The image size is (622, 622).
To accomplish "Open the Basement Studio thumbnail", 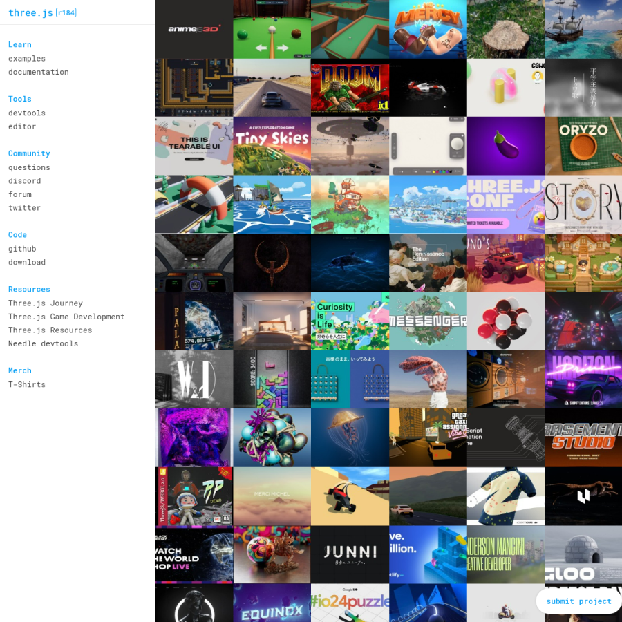I will tap(583, 437).
